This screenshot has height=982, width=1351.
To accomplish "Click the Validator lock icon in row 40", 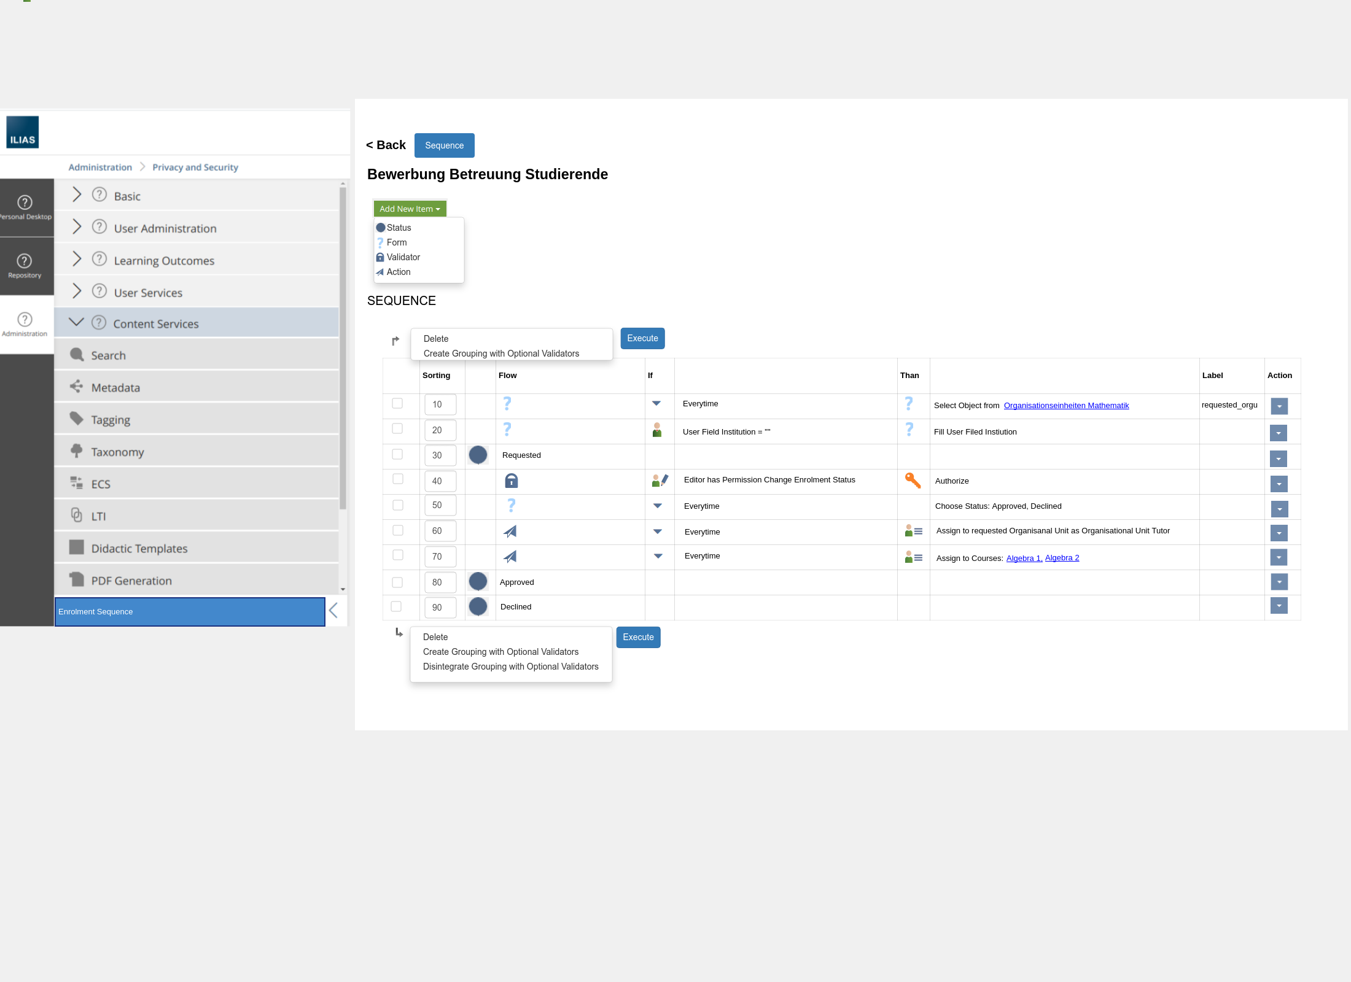I will pos(511,481).
